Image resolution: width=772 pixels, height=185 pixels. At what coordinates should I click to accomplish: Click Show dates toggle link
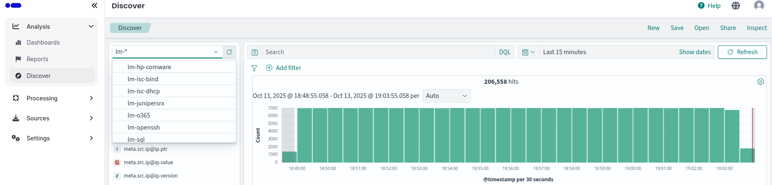coord(694,52)
